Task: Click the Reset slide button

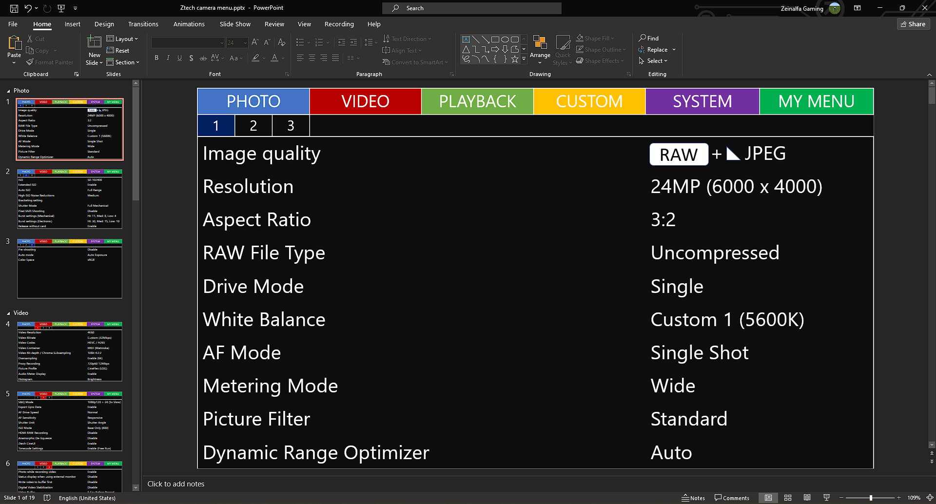Action: pos(118,51)
